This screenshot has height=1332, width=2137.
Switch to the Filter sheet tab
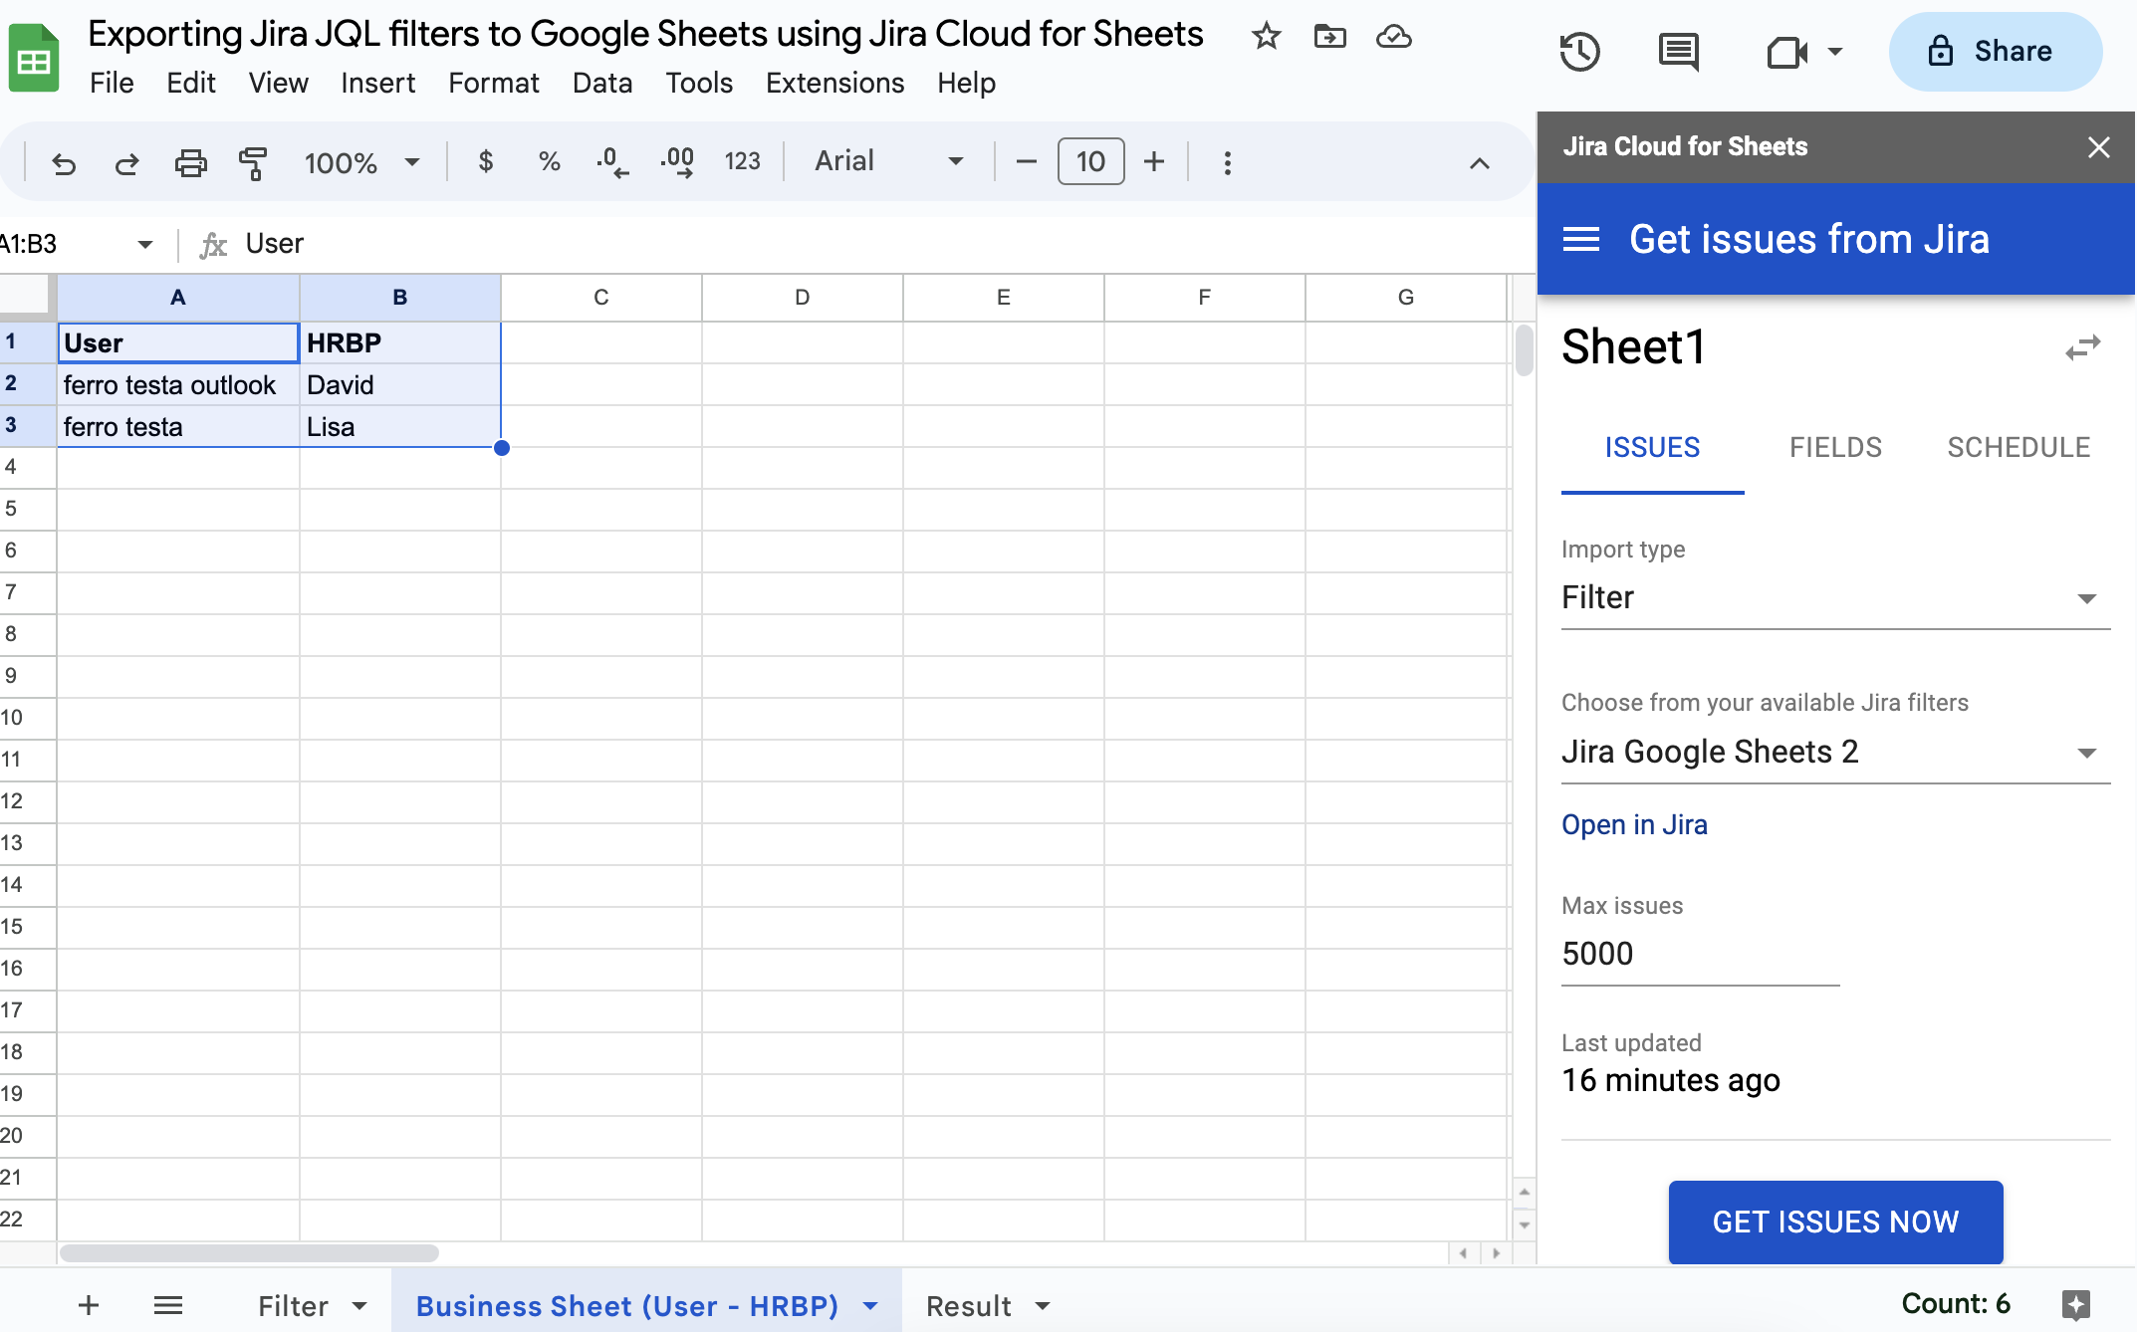tap(293, 1306)
